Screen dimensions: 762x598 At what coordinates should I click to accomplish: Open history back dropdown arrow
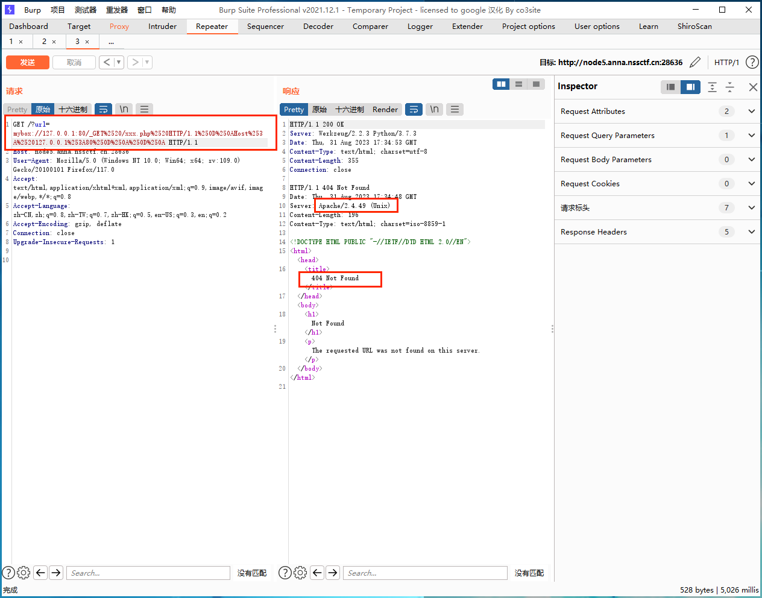pos(119,62)
